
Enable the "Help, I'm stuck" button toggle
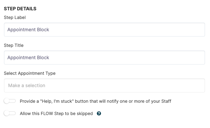10,101
